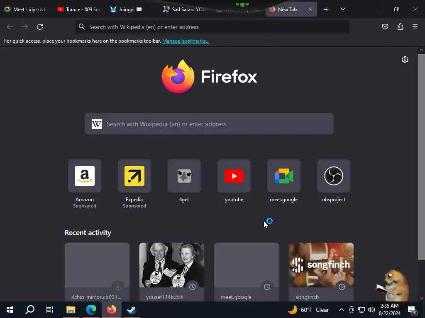The height and width of the screenshot is (318, 425).
Task: Open the yousef114b.itch recent activity card
Action: coord(172,272)
